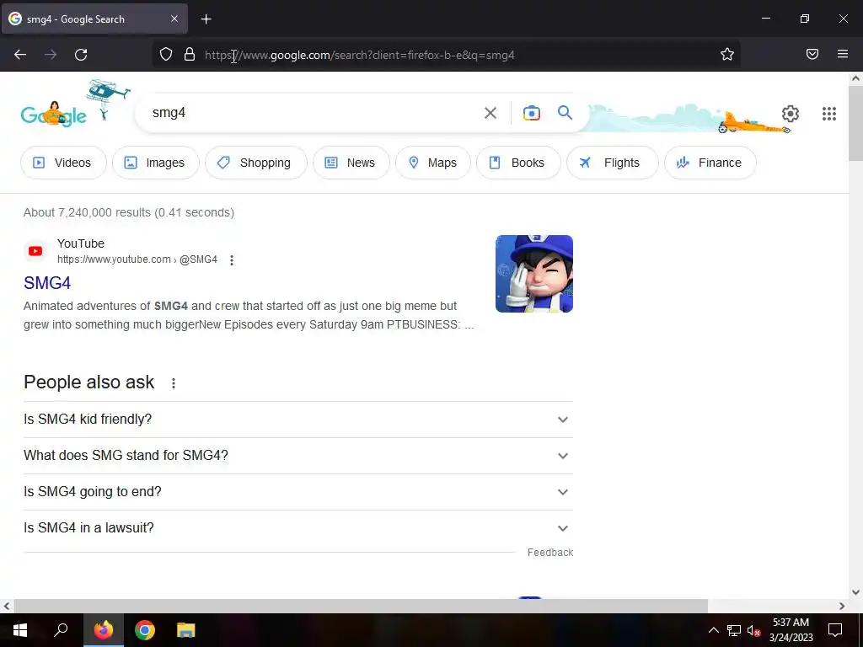Open the SMG4 YouTube result title

(x=47, y=283)
